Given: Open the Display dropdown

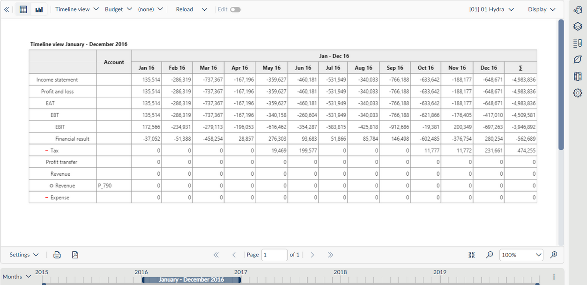Looking at the screenshot, I should click(542, 9).
